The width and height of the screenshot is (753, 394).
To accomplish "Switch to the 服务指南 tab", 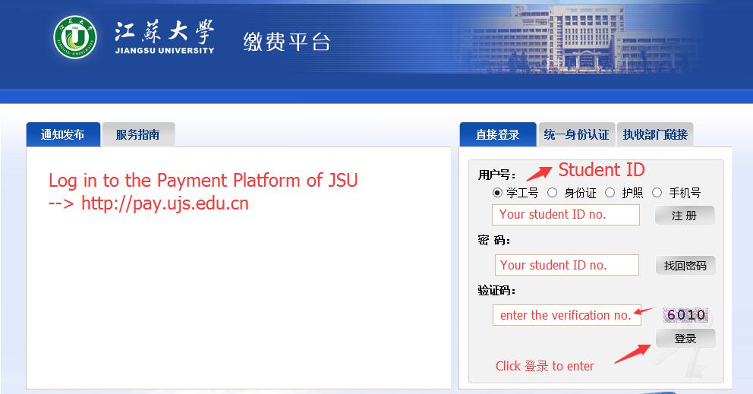I will (x=138, y=134).
